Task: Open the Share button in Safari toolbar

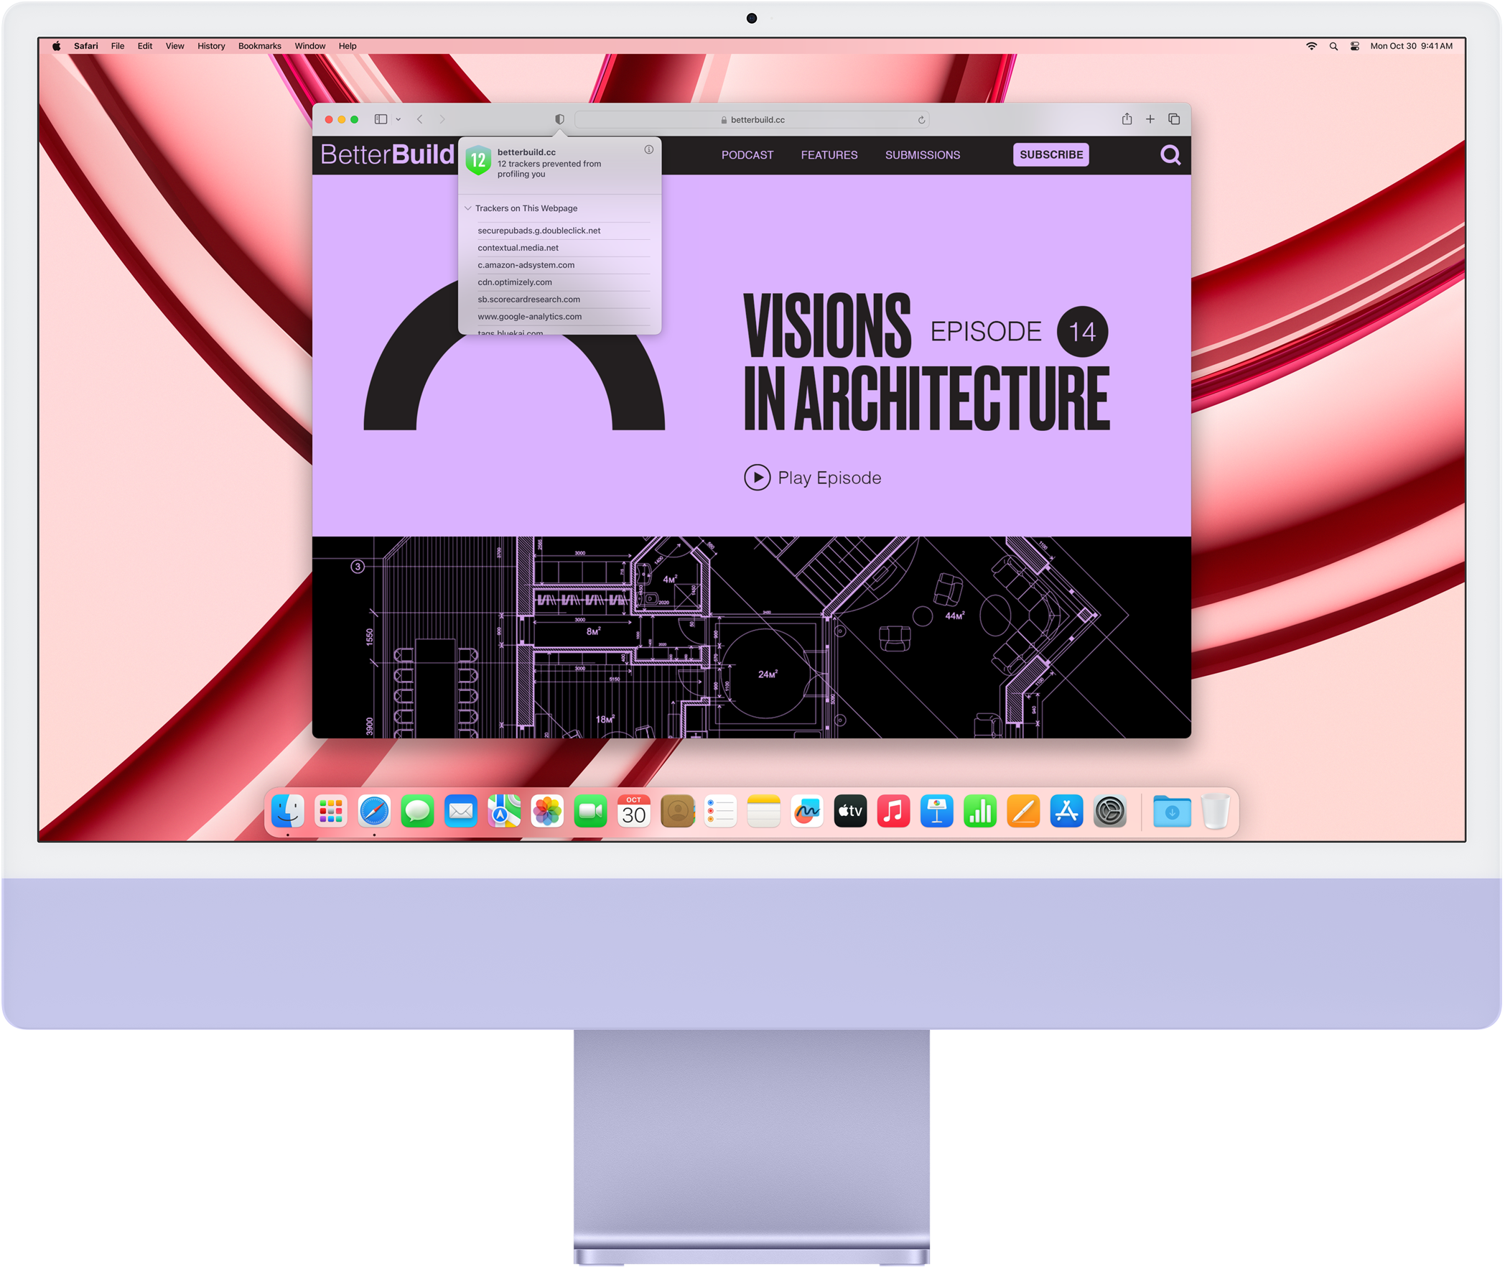Action: coord(1127,119)
